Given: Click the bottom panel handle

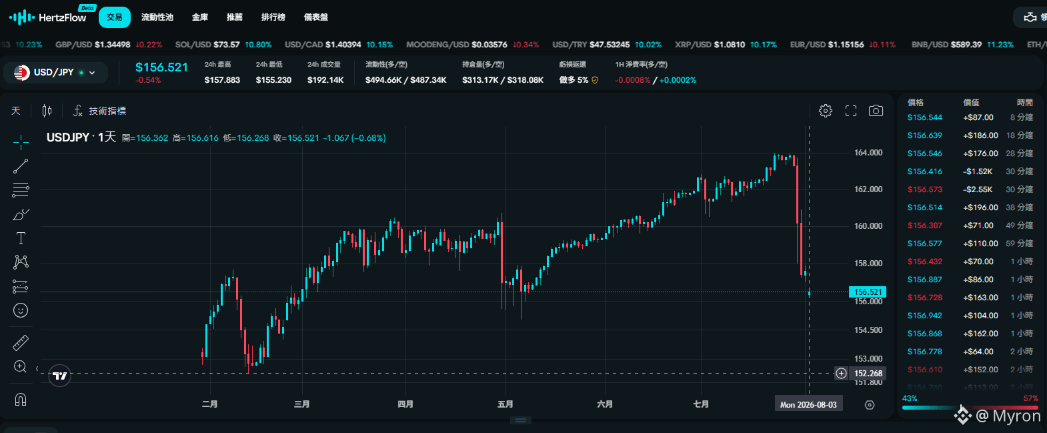Looking at the screenshot, I should tap(521, 420).
